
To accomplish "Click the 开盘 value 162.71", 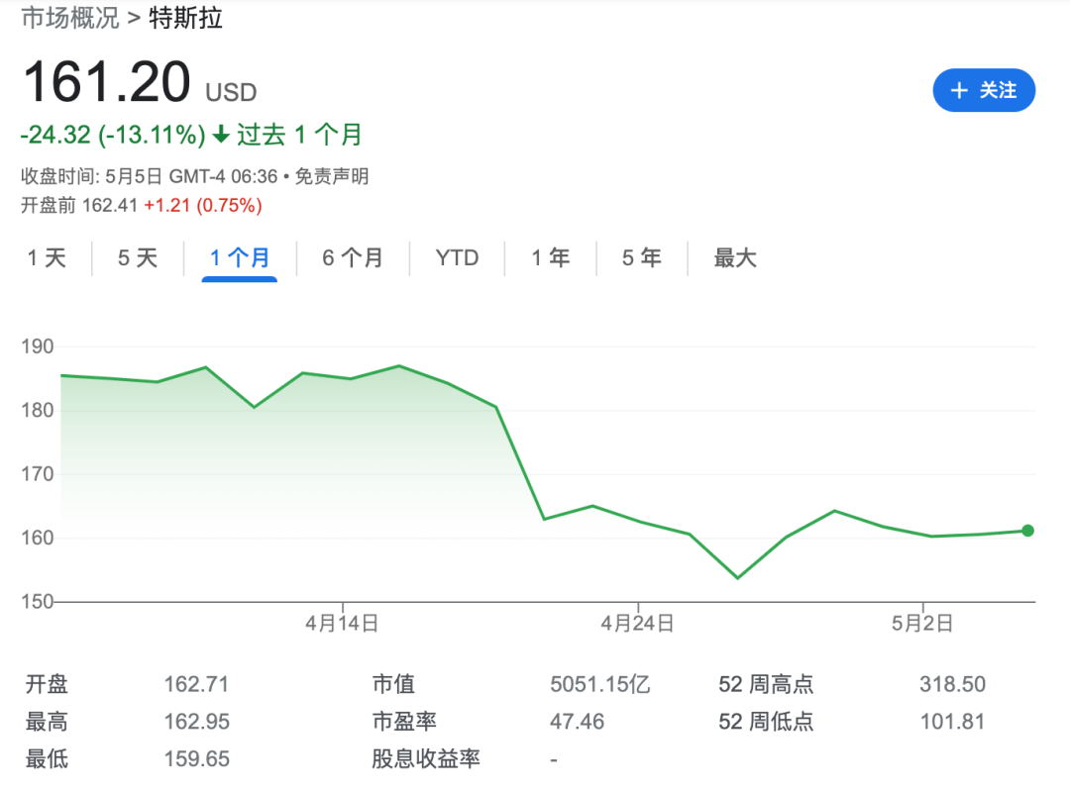I will [x=196, y=684].
